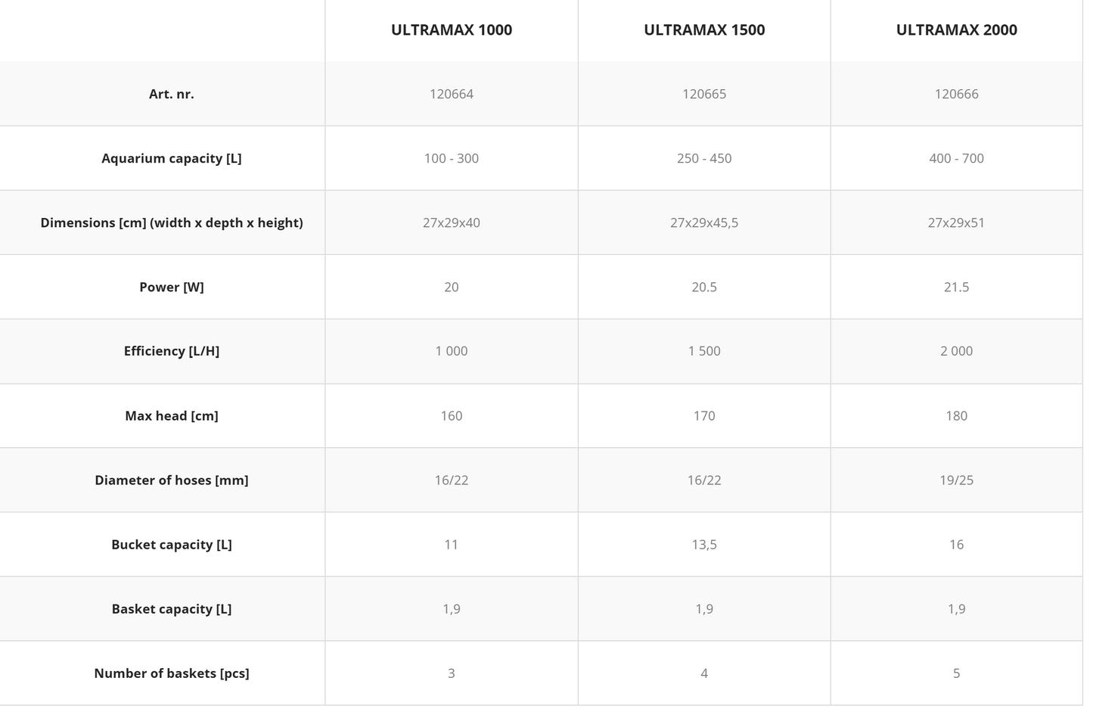
Task: Select the 21.5 power value
Action: [x=956, y=288]
